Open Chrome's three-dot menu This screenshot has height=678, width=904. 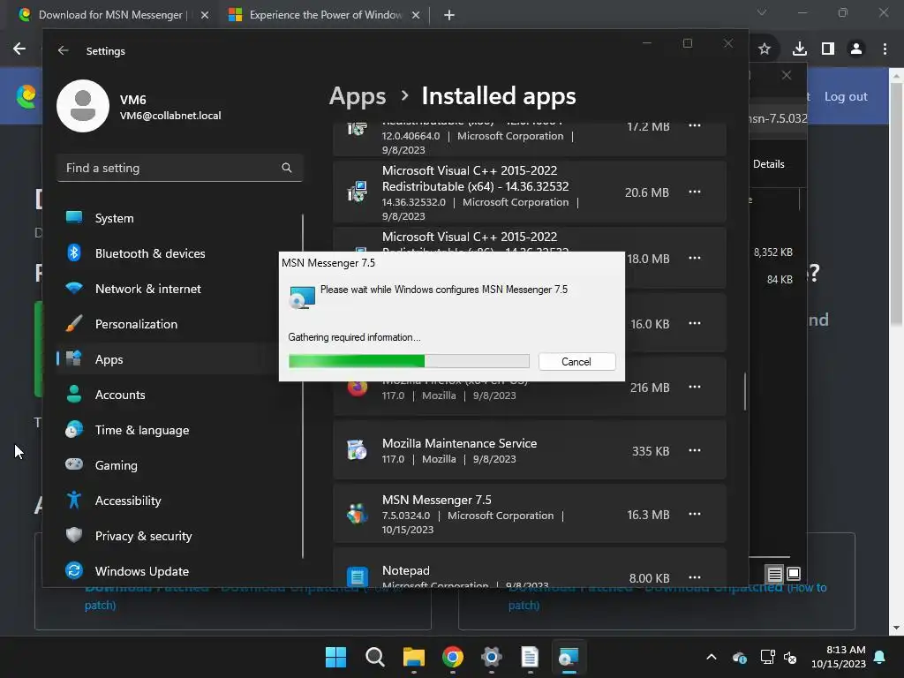pyautogui.click(x=885, y=49)
